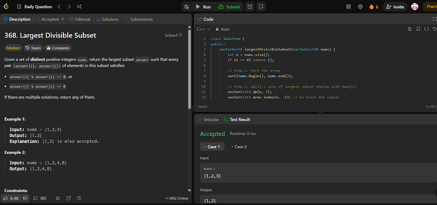Star this problem as favorite

[x=58, y=198]
